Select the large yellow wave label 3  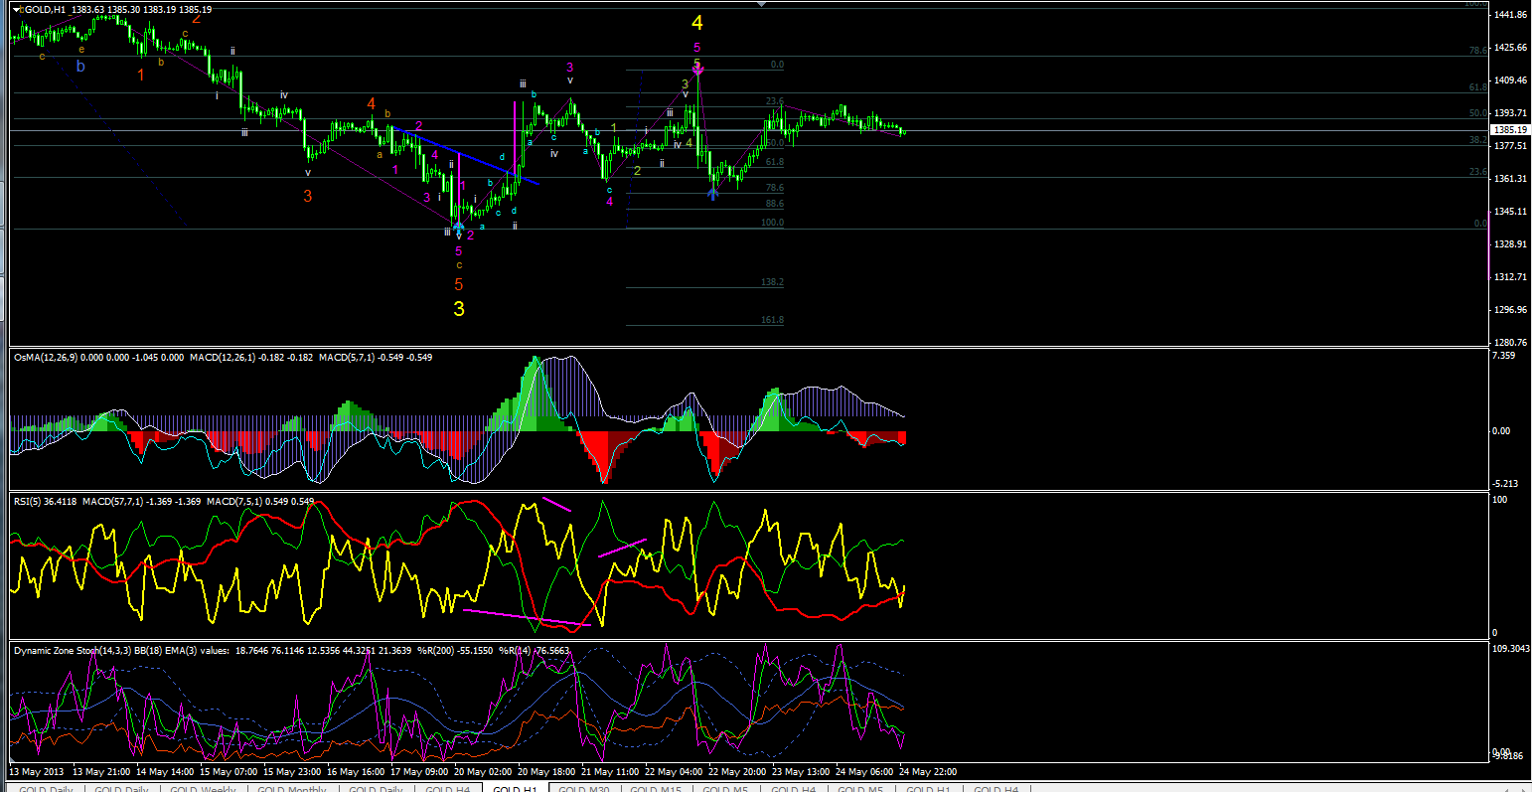(x=459, y=309)
